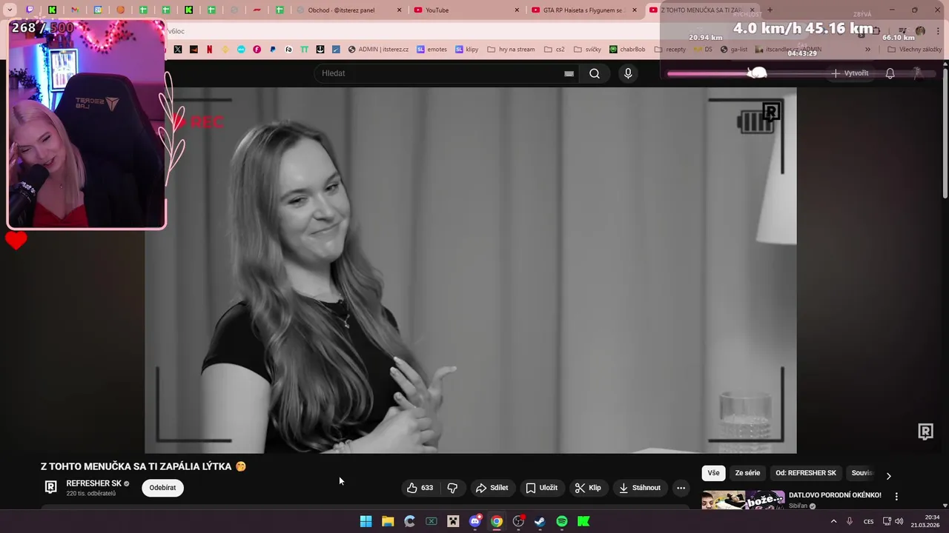Open the 'ga-list' bookmark
The height and width of the screenshot is (533, 949).
[734, 50]
